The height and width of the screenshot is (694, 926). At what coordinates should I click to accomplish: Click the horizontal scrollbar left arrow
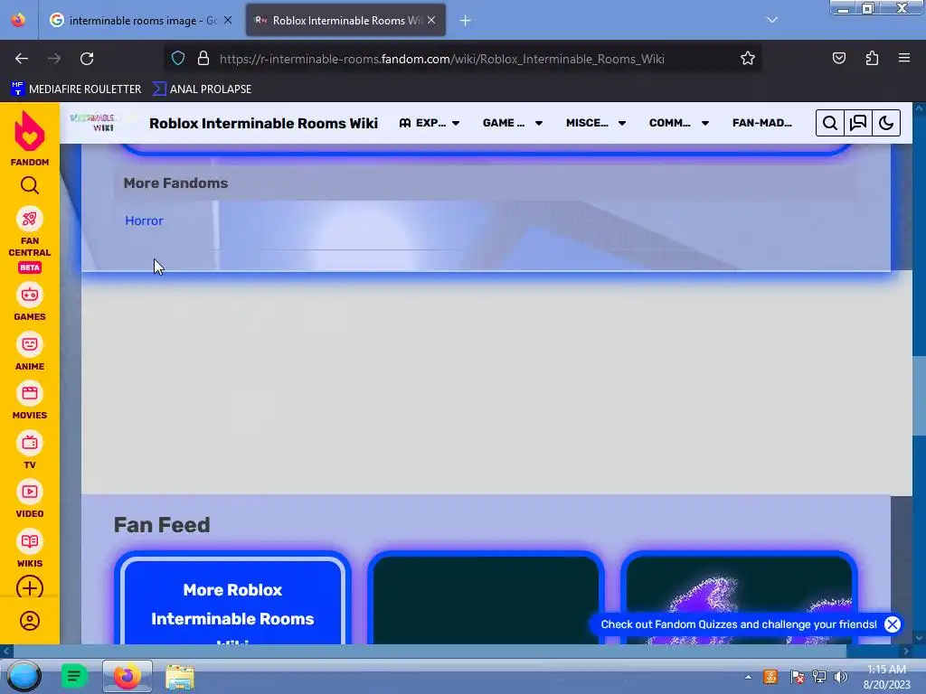[6, 651]
